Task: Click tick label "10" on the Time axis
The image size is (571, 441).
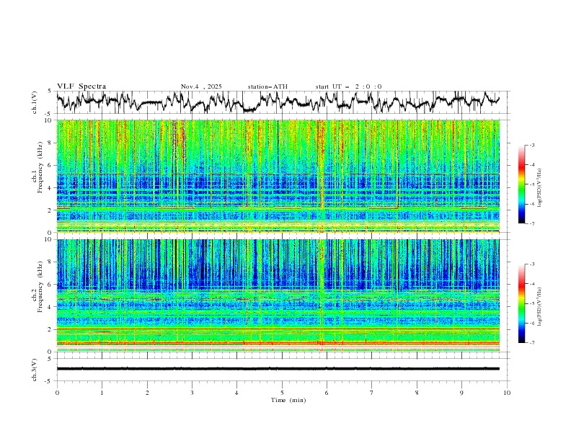Action: [507, 393]
